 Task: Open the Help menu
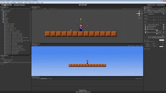[x=42, y=3]
